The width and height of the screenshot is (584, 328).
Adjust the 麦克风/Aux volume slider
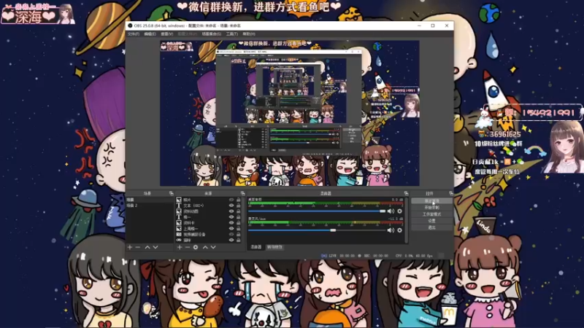317,230
